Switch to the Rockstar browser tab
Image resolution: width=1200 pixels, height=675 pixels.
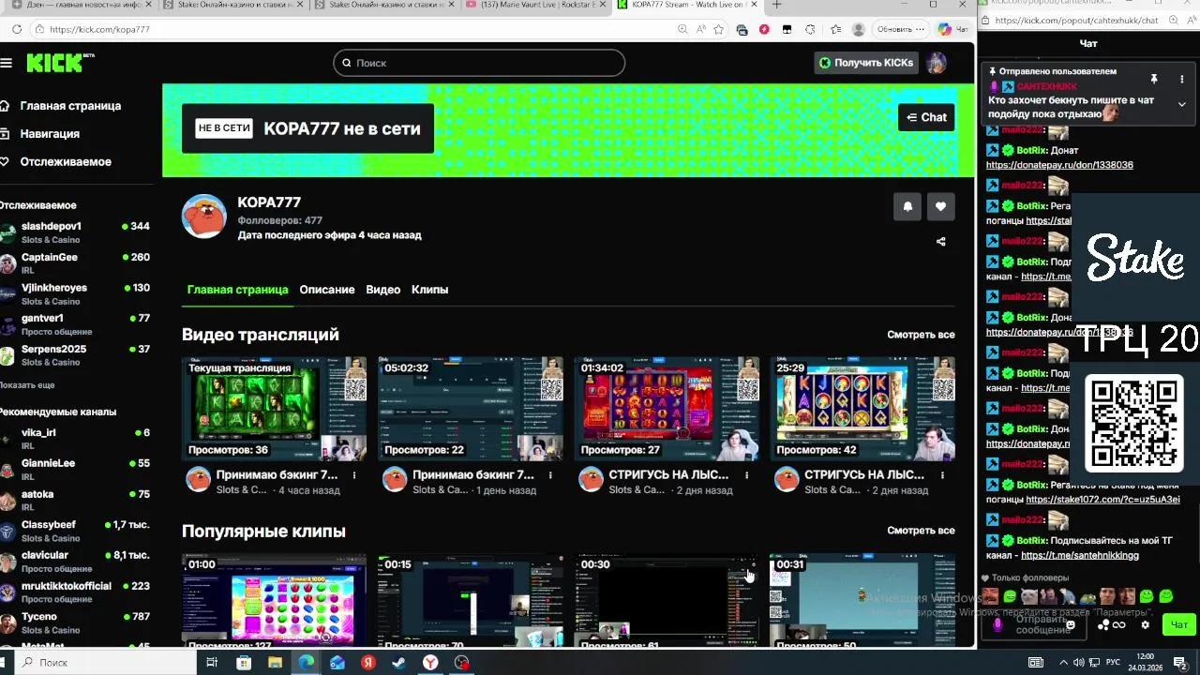click(x=536, y=5)
